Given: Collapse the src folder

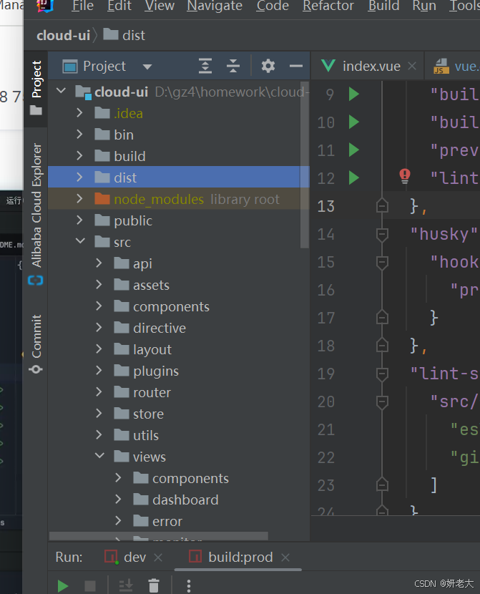Looking at the screenshot, I should (80, 240).
